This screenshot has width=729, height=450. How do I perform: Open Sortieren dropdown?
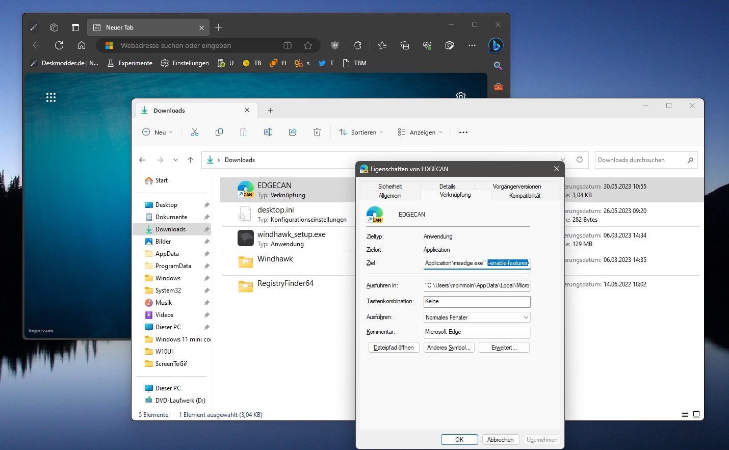pos(361,132)
